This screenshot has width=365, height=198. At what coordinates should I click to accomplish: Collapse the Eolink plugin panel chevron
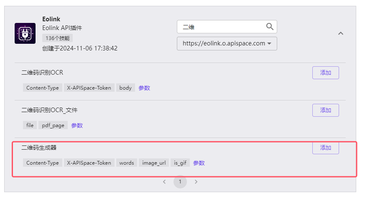(x=341, y=33)
